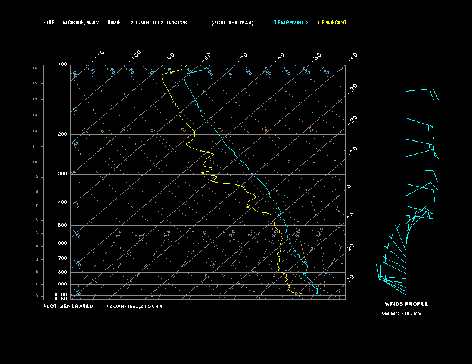
Task: Click the '1050' pressure level label
Action: [x=61, y=299]
